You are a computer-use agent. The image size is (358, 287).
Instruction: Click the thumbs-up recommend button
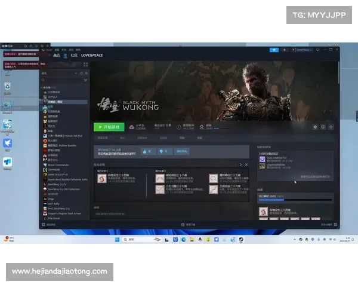point(148,151)
